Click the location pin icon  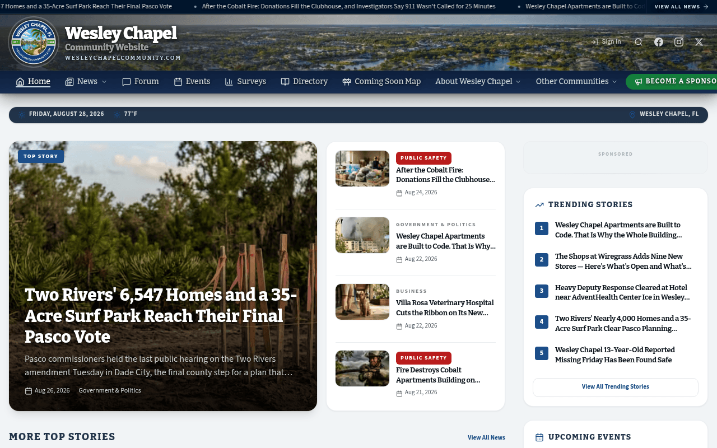632,114
